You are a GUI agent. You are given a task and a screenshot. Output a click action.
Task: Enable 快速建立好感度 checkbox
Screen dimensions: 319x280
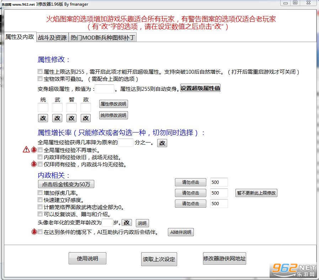point(40,200)
